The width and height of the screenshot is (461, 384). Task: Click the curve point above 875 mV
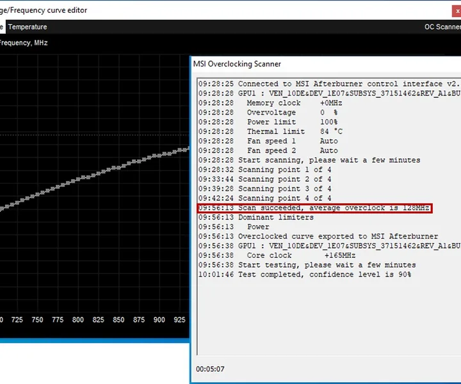click(139, 161)
